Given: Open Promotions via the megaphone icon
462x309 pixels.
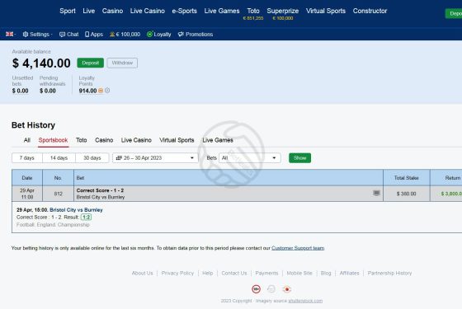Looking at the screenshot, I should (x=181, y=34).
